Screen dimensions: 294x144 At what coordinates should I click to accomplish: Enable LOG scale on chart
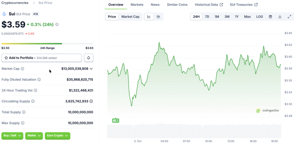coord(259,17)
